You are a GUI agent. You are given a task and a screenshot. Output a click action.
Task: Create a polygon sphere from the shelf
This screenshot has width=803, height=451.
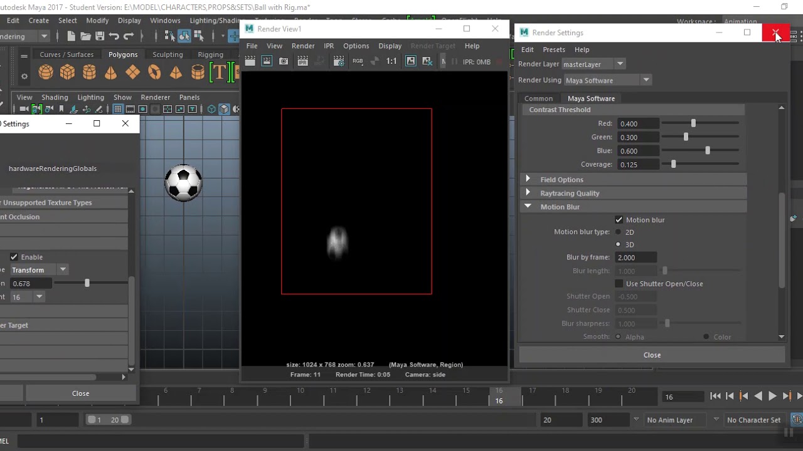[x=46, y=73]
